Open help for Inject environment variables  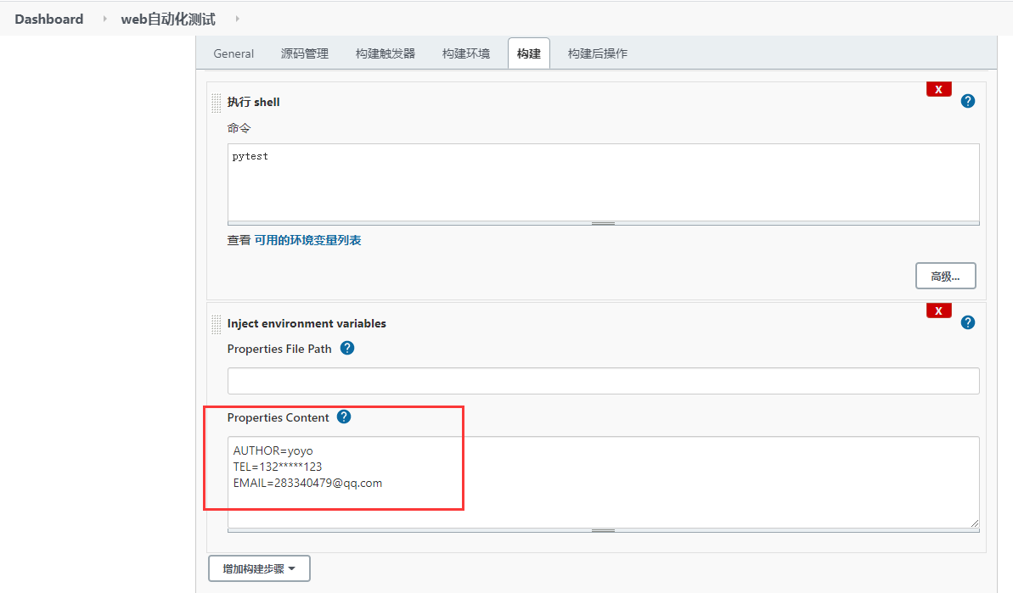tap(967, 322)
